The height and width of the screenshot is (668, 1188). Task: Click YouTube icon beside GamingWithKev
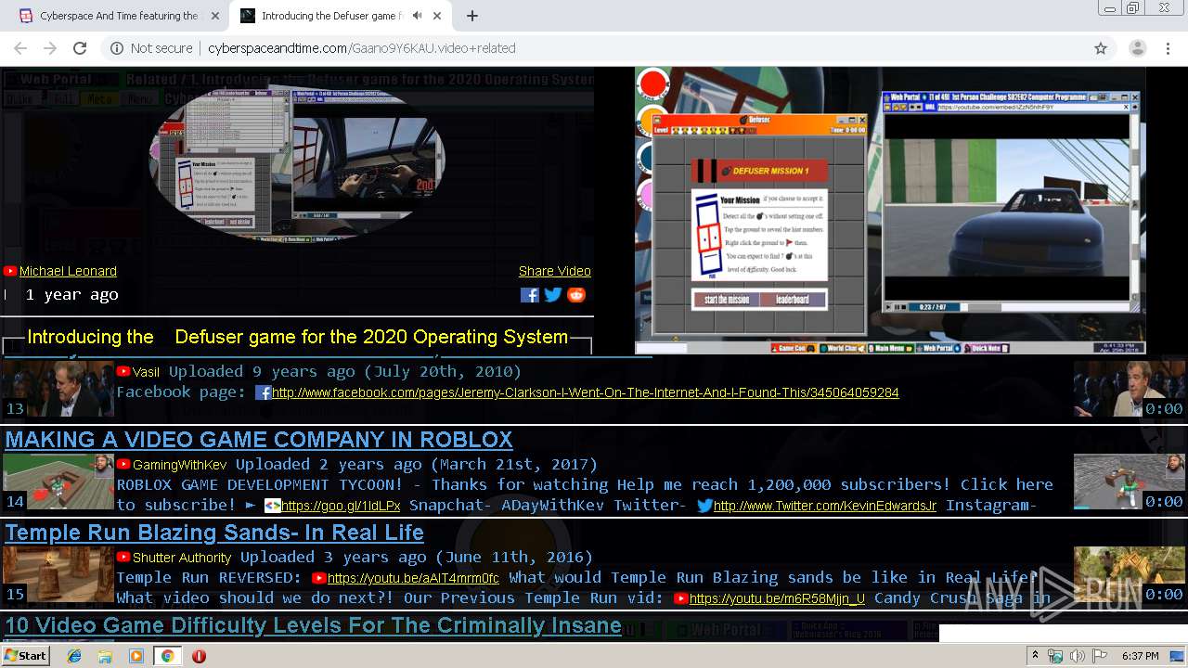coord(123,464)
